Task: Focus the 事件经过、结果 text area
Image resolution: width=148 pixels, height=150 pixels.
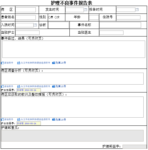Action: pyautogui.click(x=74, y=49)
